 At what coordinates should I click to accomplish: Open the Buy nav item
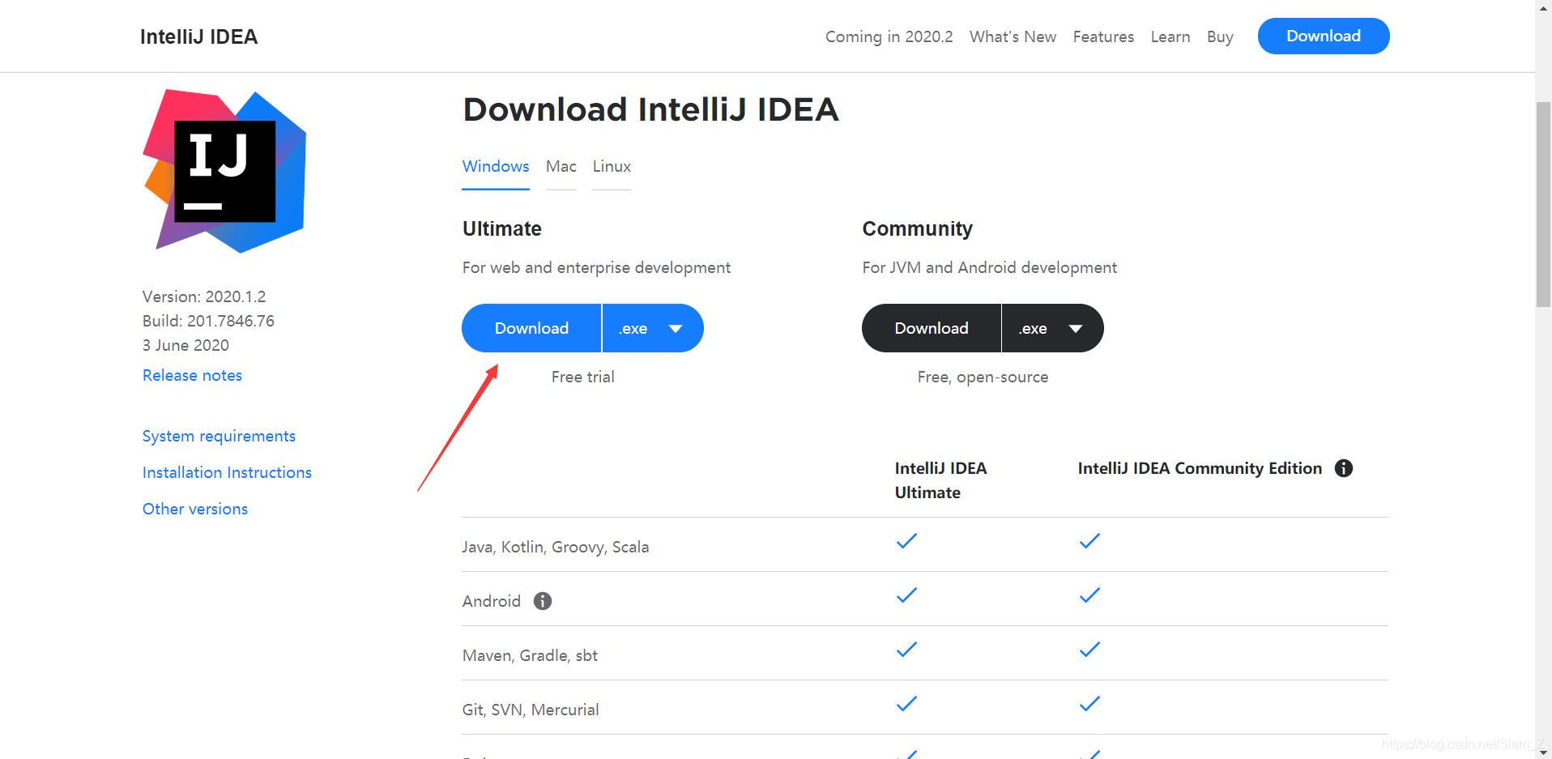pos(1220,36)
